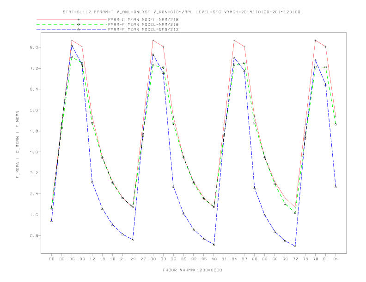The image size is (366, 282).
Task: Click x-axis tick label 21
Action: click(122, 259)
